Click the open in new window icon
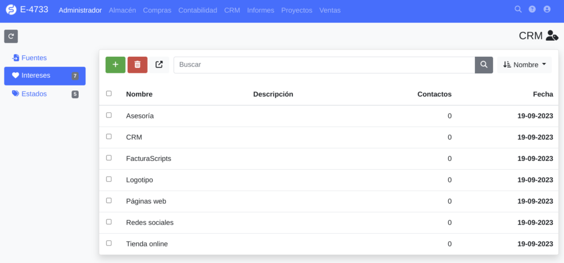The image size is (564, 263). click(159, 65)
